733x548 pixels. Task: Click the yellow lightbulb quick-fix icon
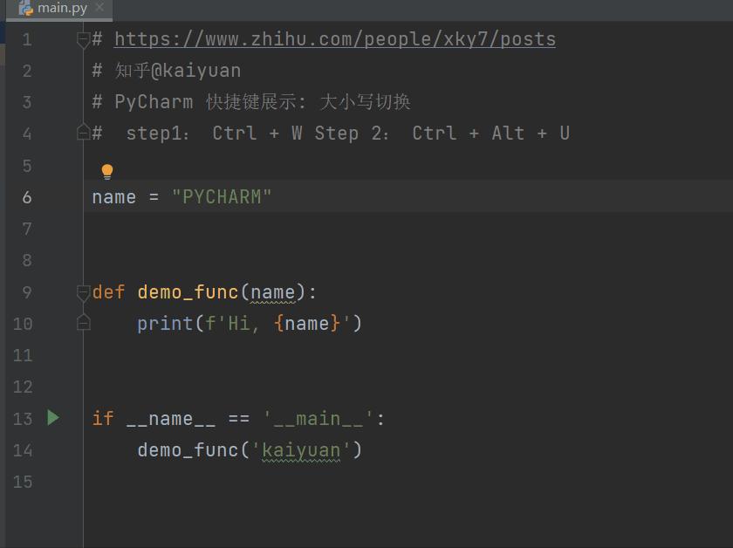pyautogui.click(x=107, y=172)
